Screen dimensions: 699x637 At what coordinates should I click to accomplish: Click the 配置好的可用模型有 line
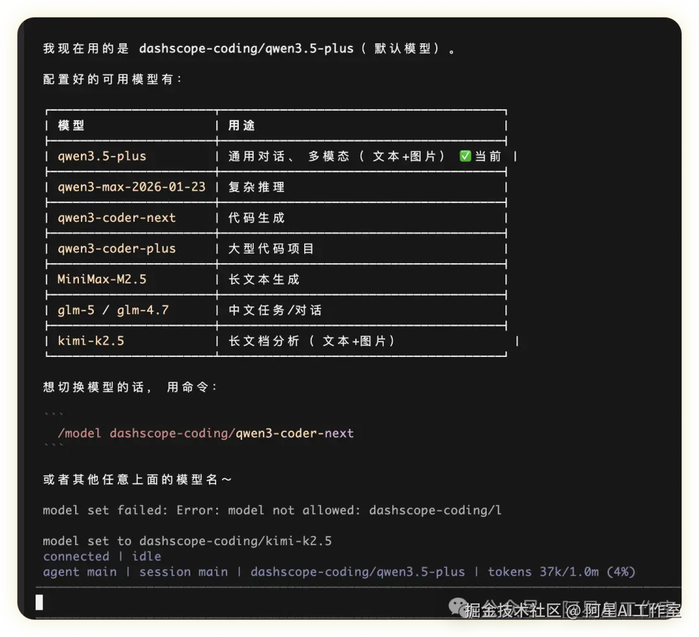(113, 79)
